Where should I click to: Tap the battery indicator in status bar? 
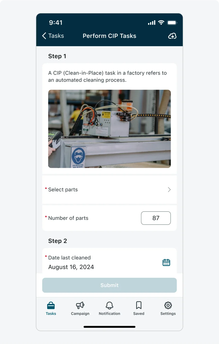(x=172, y=23)
